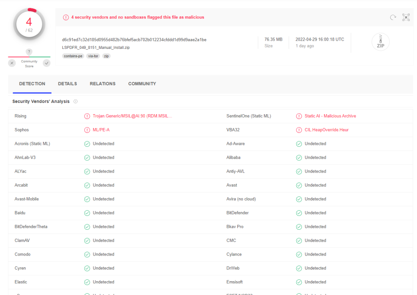This screenshot has height=295, width=417.
Task: Click the info icon beside Security Vendors' Analysis
Action: pos(76,102)
